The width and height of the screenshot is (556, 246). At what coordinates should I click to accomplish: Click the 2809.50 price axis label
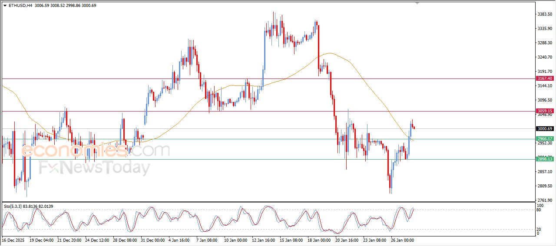(544, 186)
